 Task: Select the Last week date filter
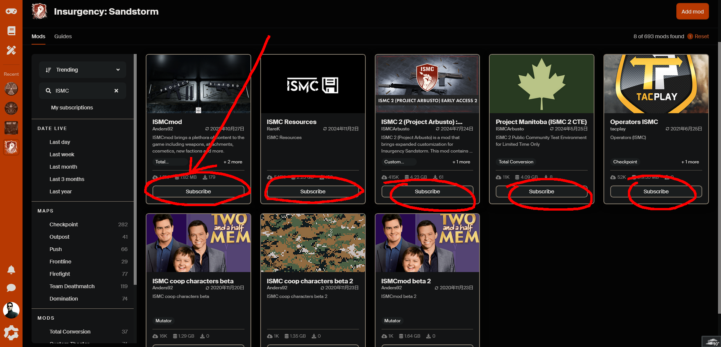[62, 154]
